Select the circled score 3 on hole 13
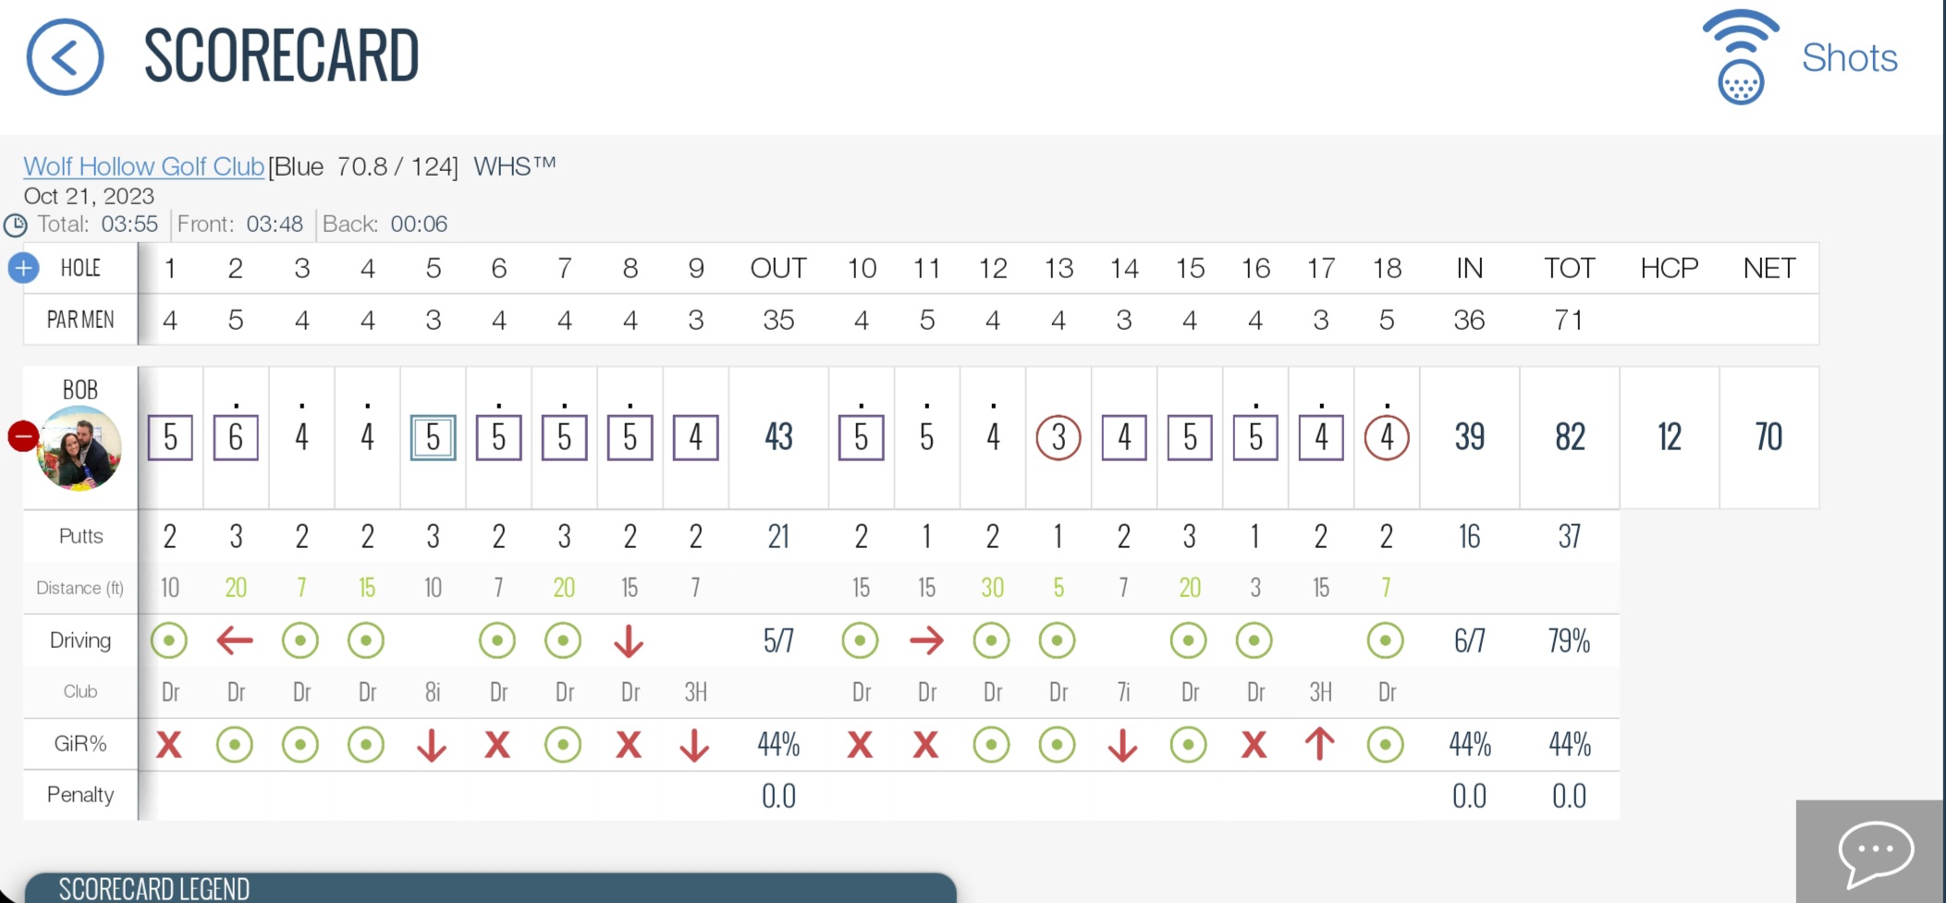Image resolution: width=1946 pixels, height=903 pixels. coord(1059,437)
